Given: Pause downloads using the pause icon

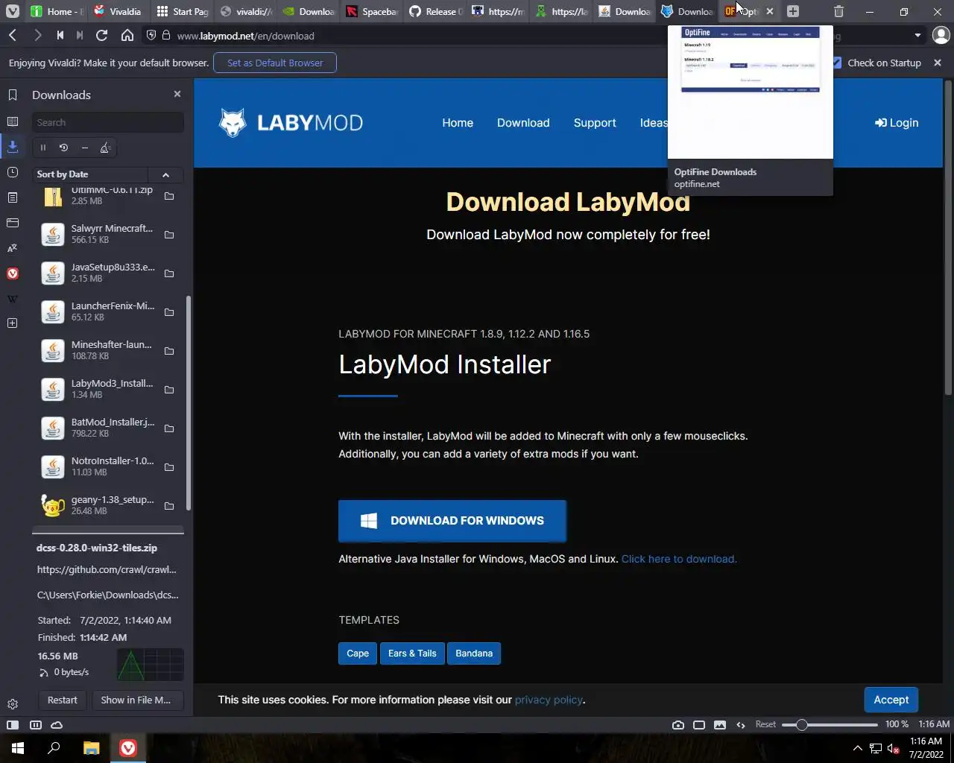Looking at the screenshot, I should [x=43, y=148].
